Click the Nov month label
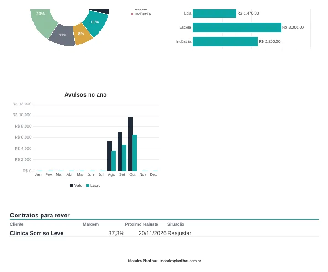328x272 pixels. (x=143, y=174)
